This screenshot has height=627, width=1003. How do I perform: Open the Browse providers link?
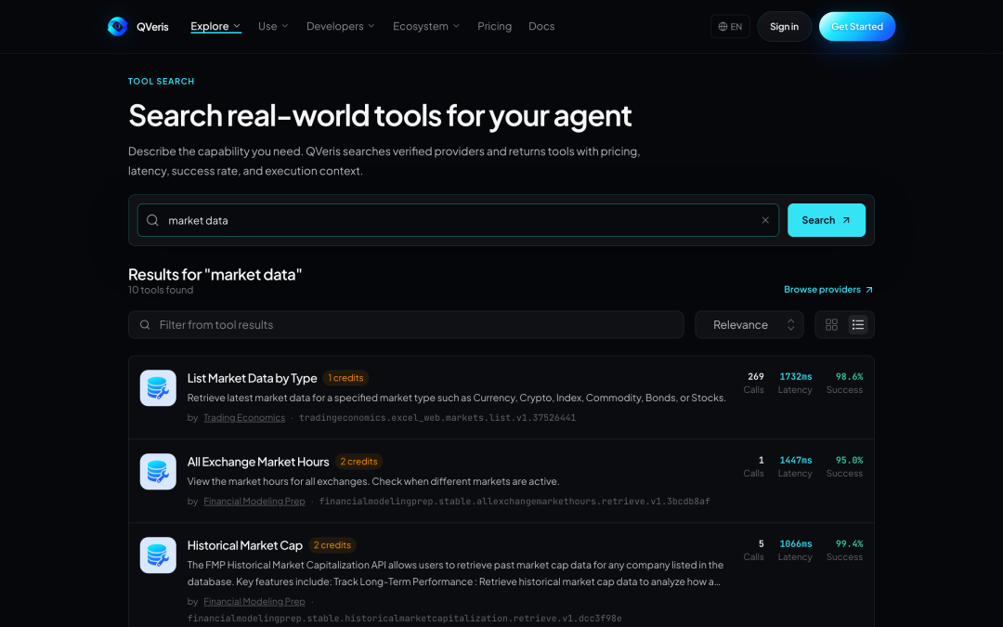click(828, 289)
